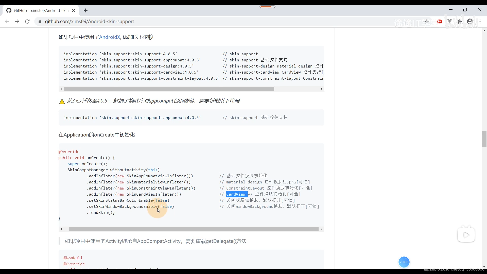The image size is (487, 274).
Task: Click the skin-support-cardview:4.0.5 line
Action: [131, 72]
